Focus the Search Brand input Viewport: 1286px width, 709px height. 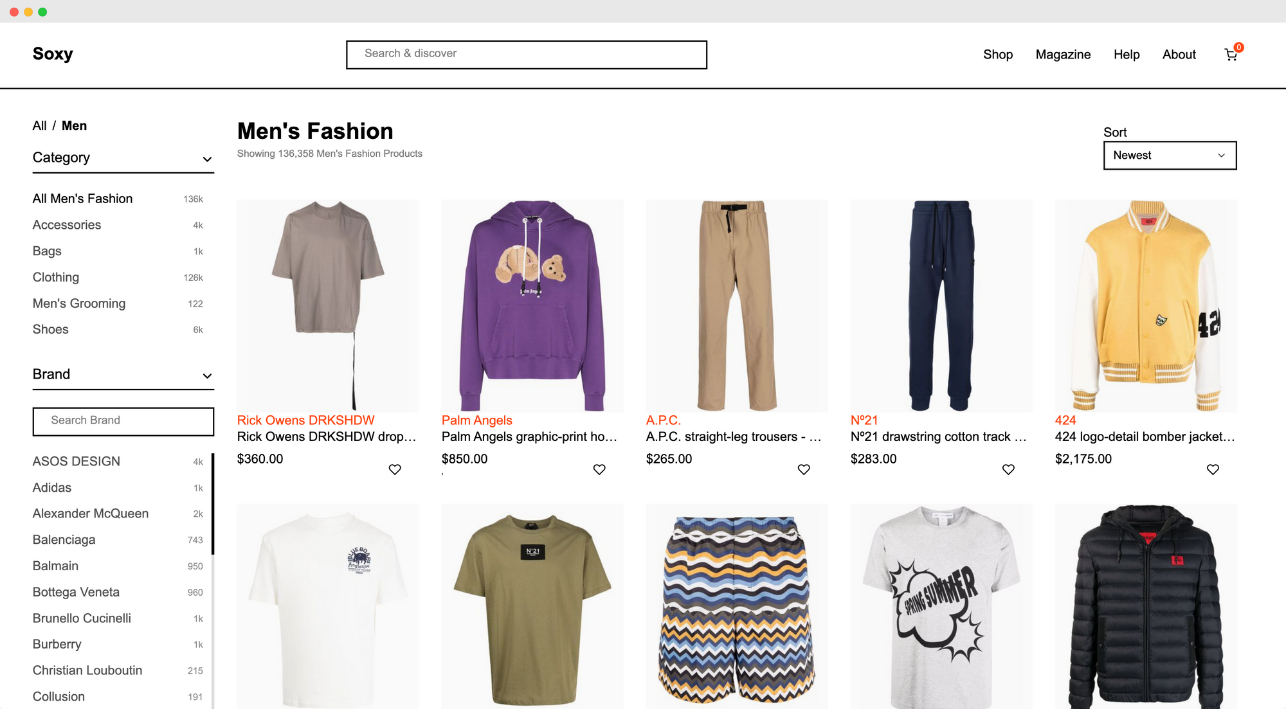pos(123,421)
